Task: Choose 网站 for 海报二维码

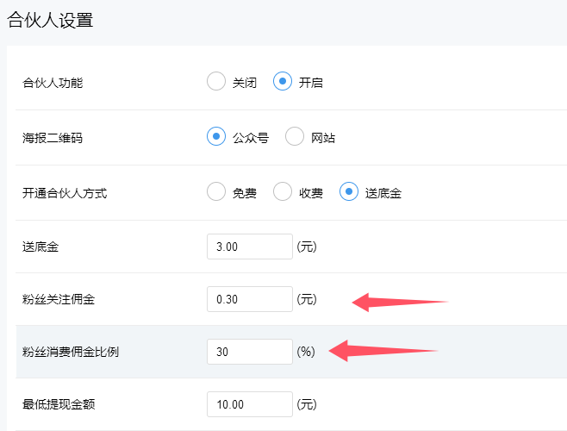Action: coord(295,137)
